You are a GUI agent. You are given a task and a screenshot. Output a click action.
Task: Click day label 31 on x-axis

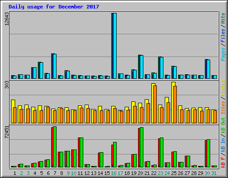(214, 173)
